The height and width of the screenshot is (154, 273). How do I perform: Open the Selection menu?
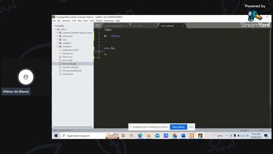click(66, 21)
